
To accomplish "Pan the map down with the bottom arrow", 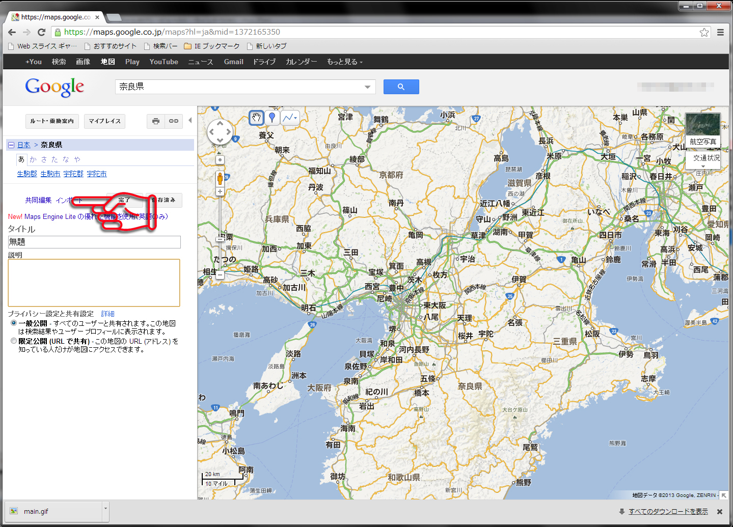I will (220, 141).
